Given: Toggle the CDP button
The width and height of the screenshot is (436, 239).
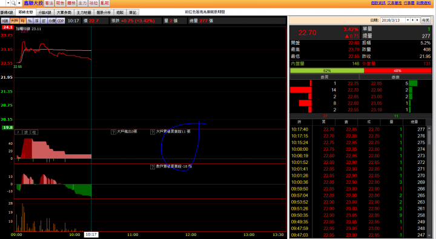Looking at the screenshot, I should click(61, 21).
